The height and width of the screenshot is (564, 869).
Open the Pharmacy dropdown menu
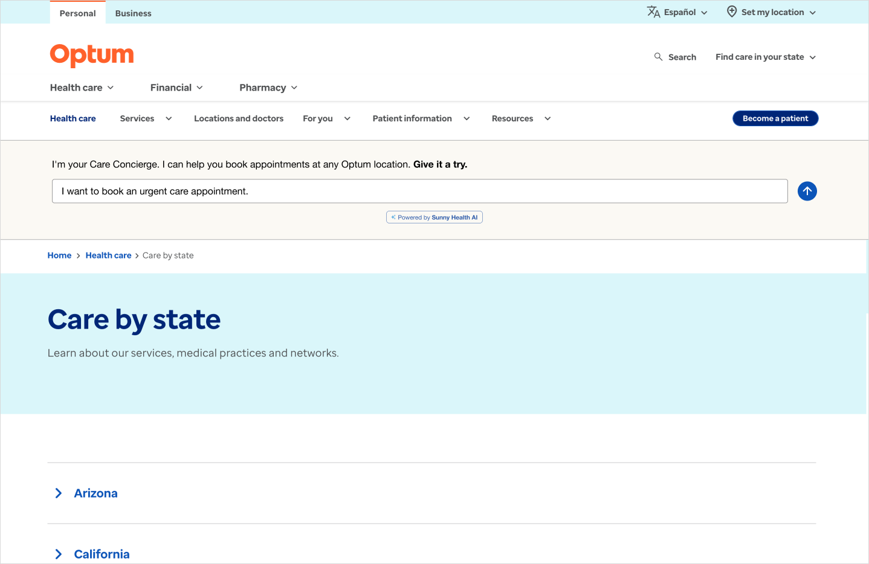[268, 88]
